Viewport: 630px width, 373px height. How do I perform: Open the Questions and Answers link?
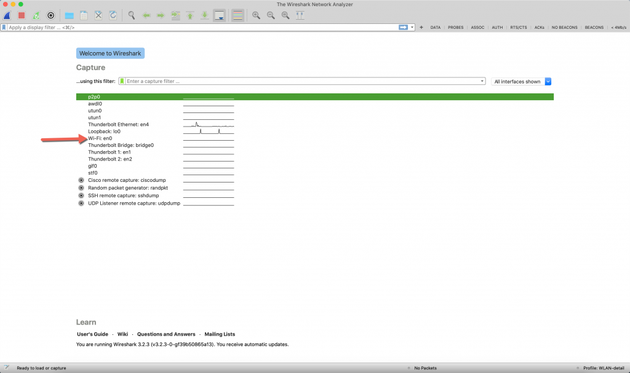[166, 334]
